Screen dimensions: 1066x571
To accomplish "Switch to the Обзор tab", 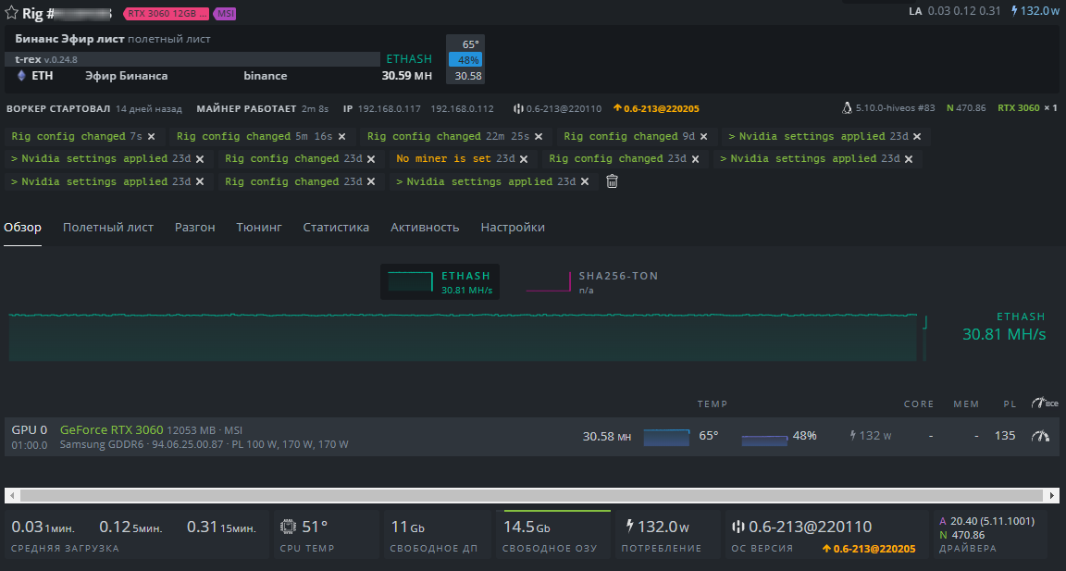I will [22, 228].
